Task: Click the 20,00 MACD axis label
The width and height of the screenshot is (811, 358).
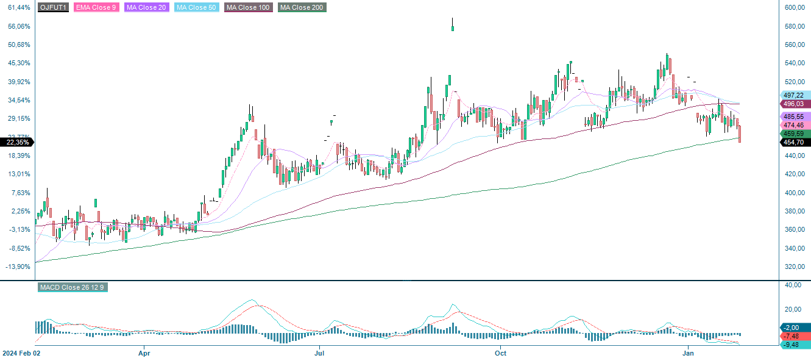Action: (793, 309)
